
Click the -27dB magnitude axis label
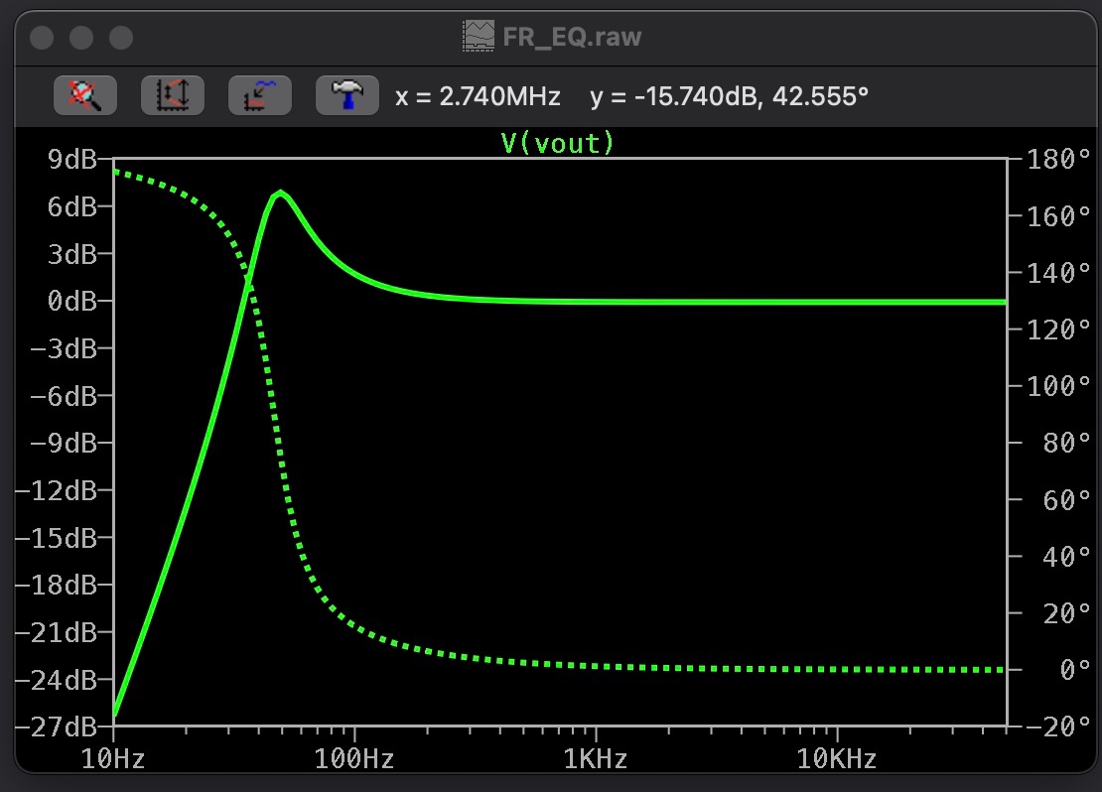(x=56, y=726)
